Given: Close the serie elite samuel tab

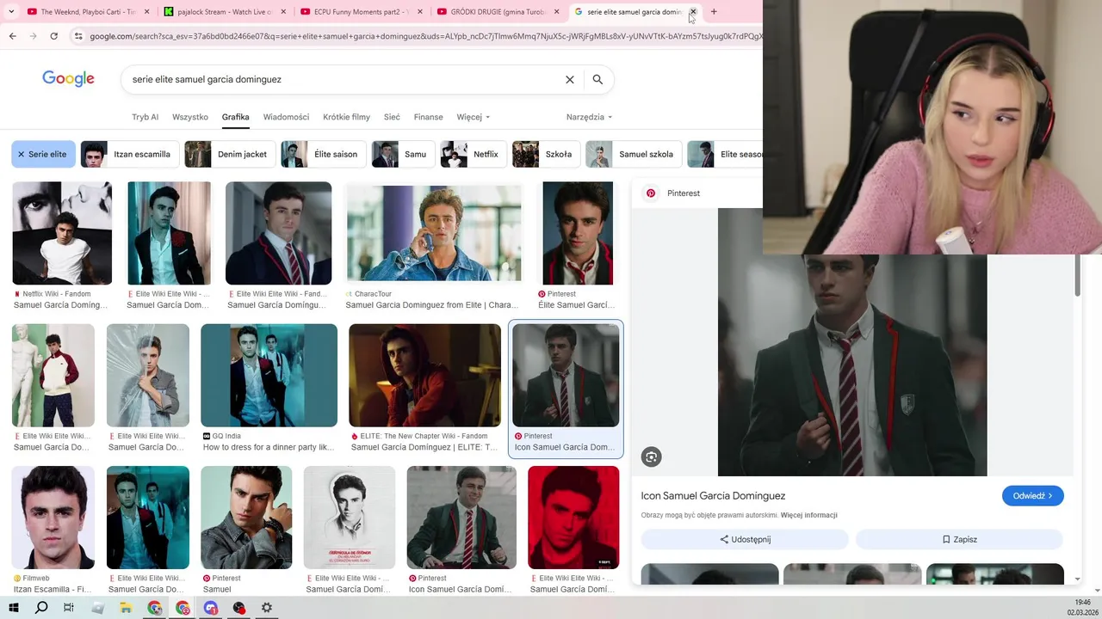Looking at the screenshot, I should 693,12.
